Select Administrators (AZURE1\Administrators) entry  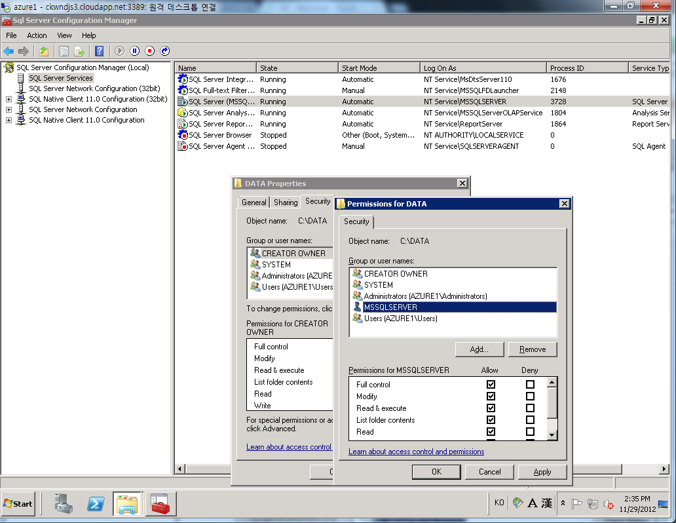tap(426, 296)
